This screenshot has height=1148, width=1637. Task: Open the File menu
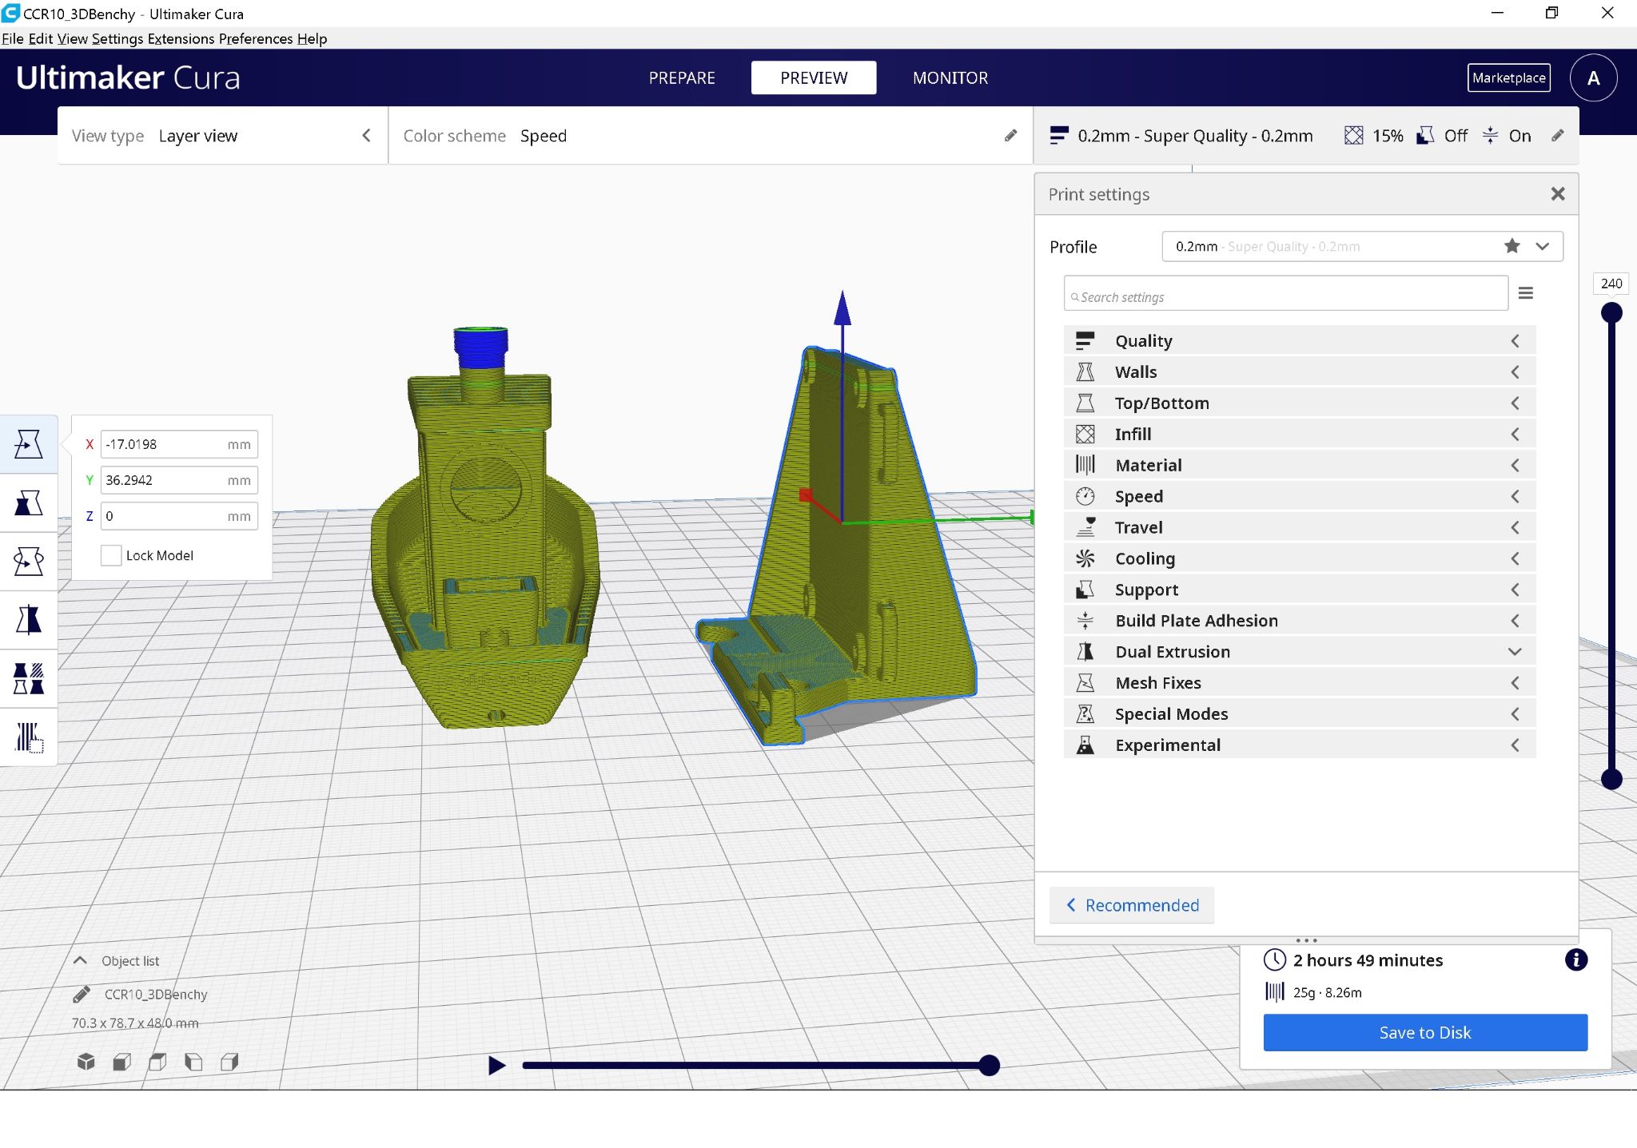tap(13, 38)
